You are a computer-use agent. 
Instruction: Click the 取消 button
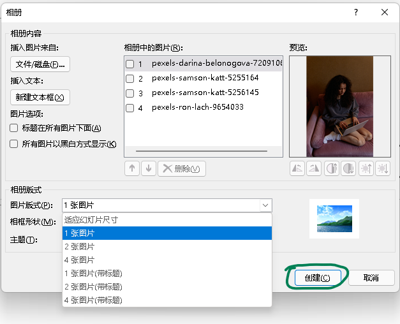click(x=371, y=277)
